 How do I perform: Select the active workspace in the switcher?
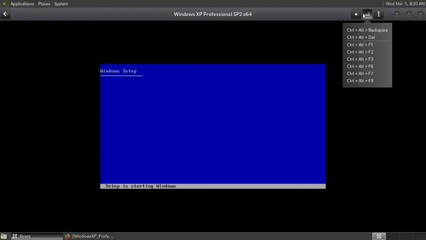[x=379, y=236]
